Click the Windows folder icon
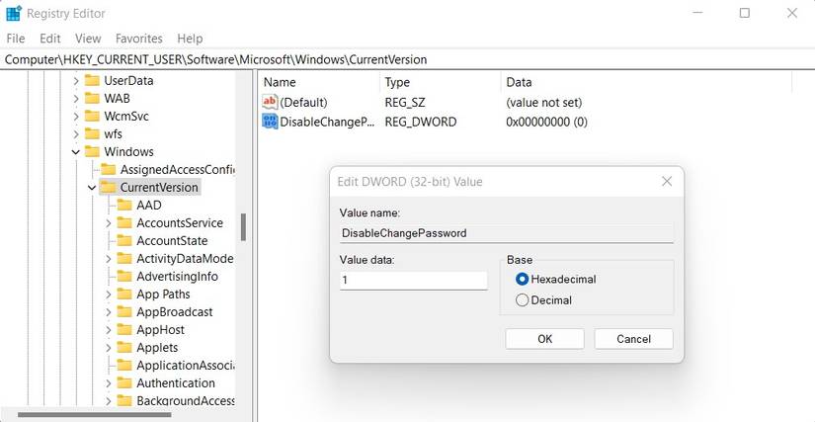Screen dimensions: 815x422 point(92,152)
